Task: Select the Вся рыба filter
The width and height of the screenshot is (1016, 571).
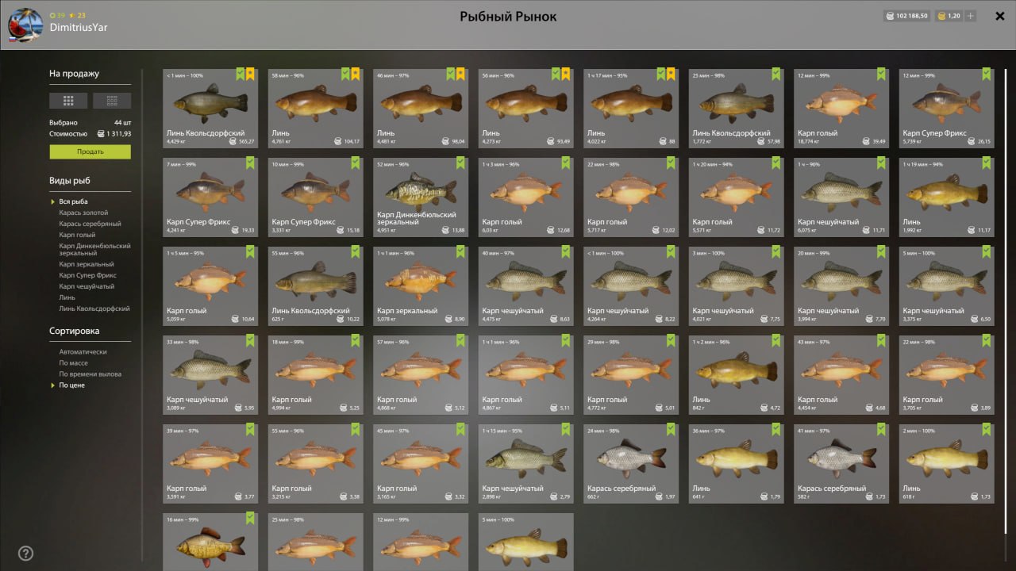Action: point(73,201)
